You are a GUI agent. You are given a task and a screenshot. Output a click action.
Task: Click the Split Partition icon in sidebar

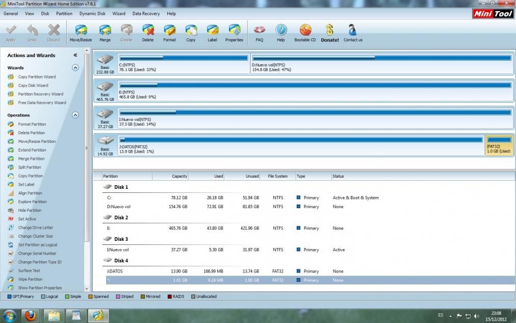pos(11,167)
